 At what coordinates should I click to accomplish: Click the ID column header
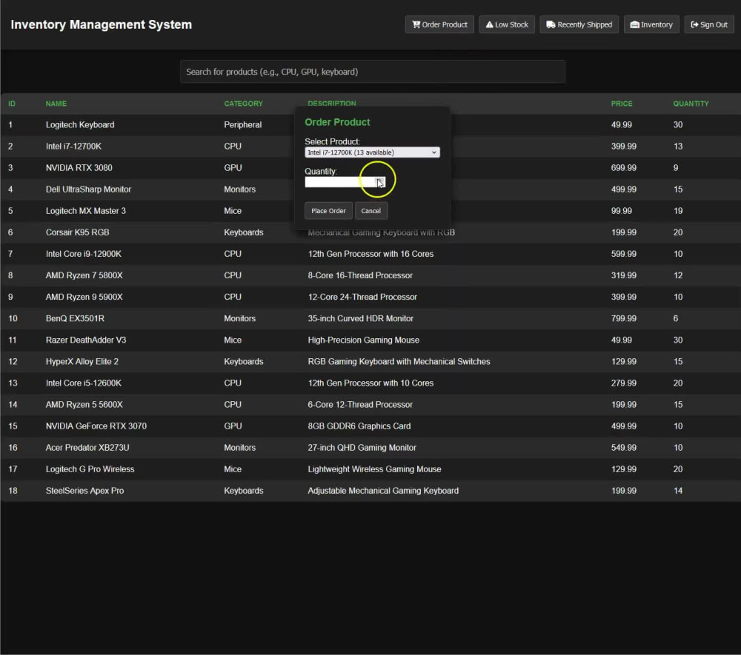12,104
